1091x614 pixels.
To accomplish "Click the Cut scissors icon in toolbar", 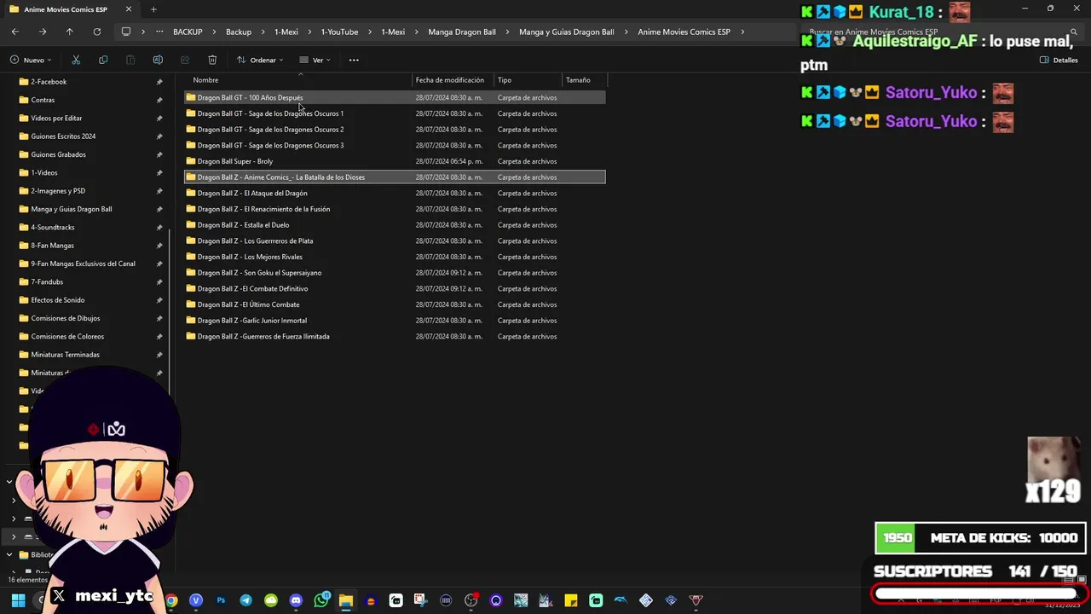I will click(76, 60).
